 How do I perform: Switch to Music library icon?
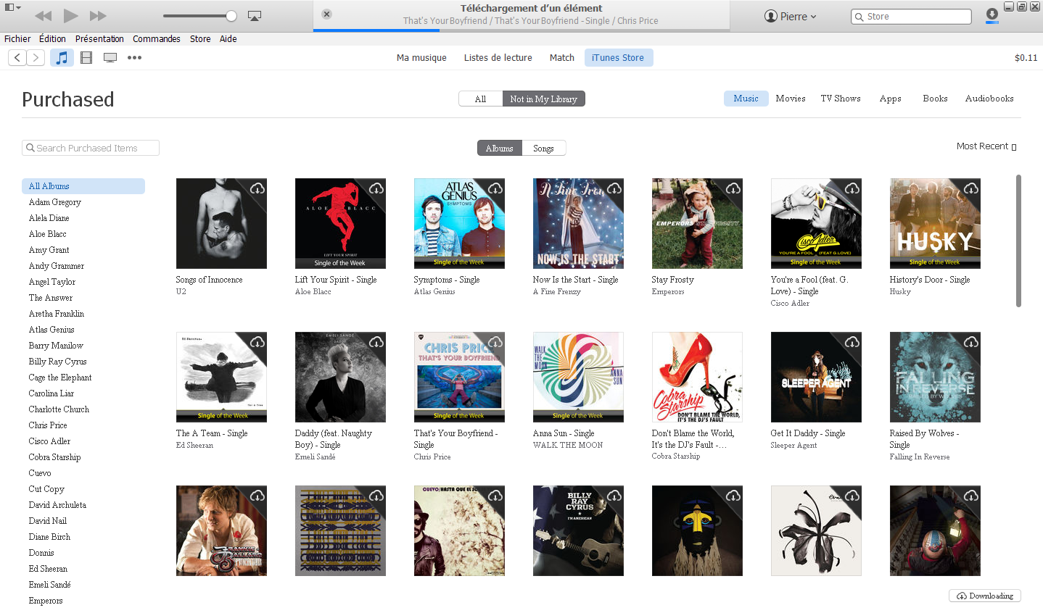[x=62, y=58]
